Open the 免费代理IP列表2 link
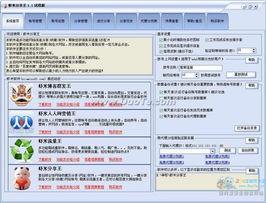 217,156
